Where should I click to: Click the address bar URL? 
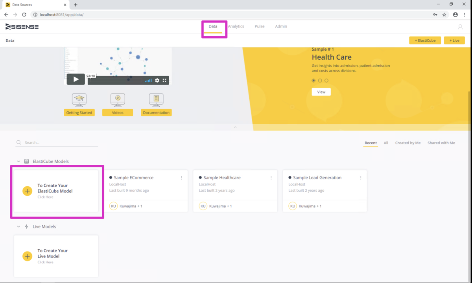pos(61,15)
